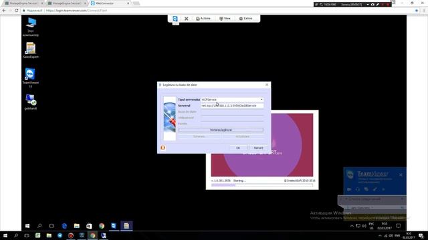Open local Action Center icon
This screenshot has height=240, width=428.
[x=421, y=235]
